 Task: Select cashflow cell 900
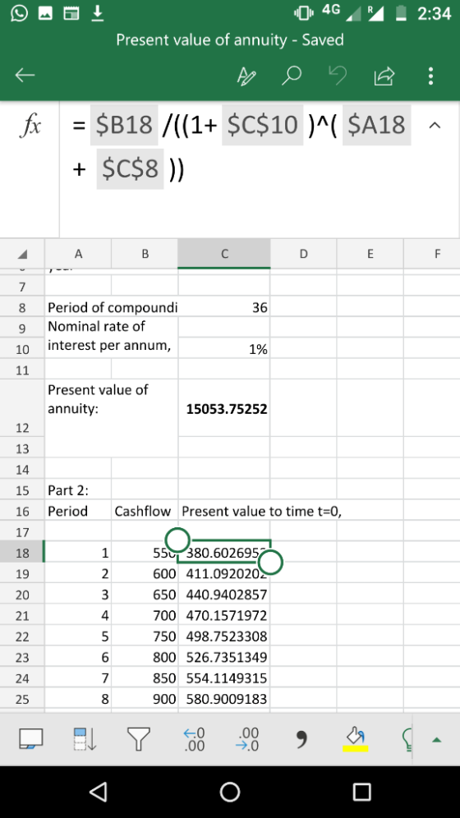click(145, 699)
